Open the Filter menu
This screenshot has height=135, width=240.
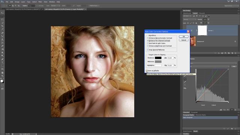pos(40,2)
